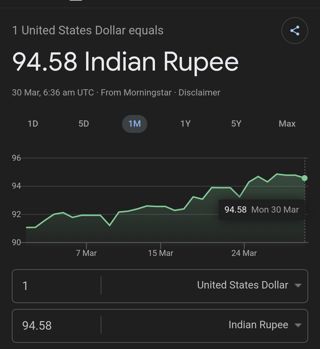
Task: Open the Morningstar source link
Action: (147, 93)
